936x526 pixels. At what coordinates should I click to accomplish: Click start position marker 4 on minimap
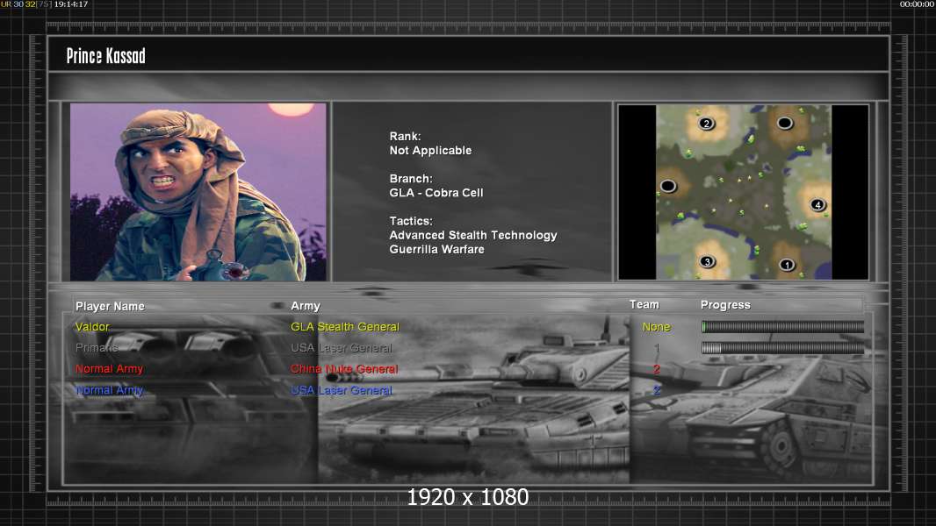(817, 205)
